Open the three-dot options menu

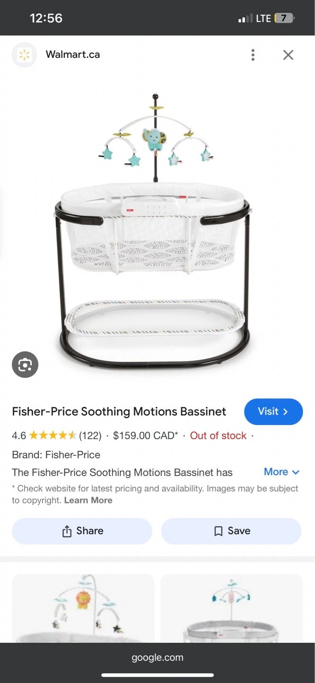click(x=253, y=55)
